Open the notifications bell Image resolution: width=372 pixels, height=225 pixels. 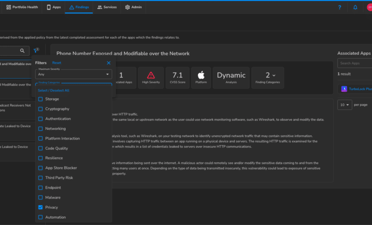coord(356,7)
